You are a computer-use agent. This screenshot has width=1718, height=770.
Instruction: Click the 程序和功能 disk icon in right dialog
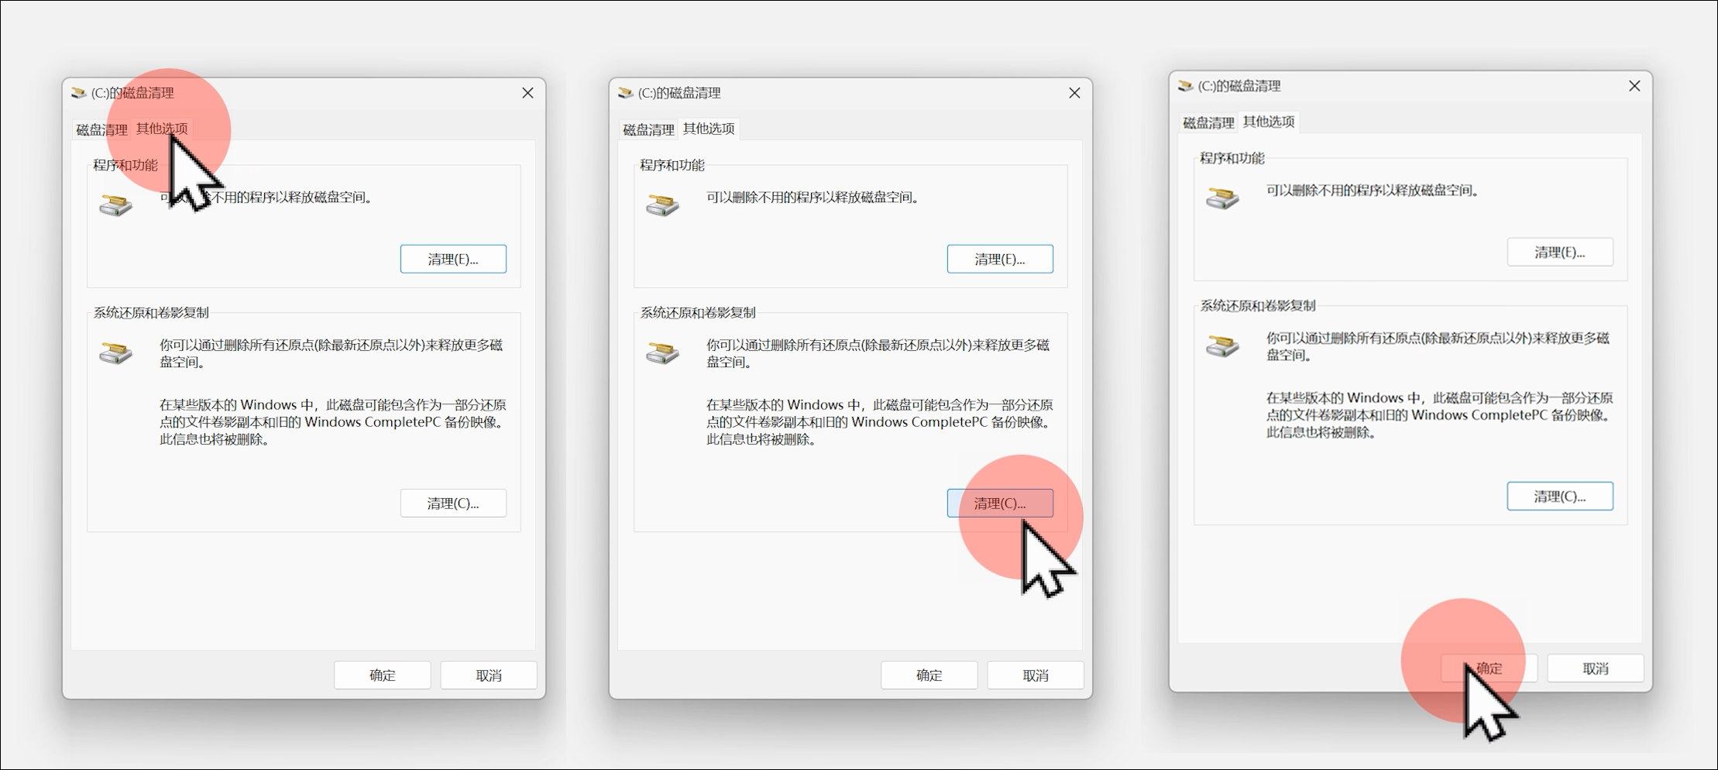(x=1223, y=198)
